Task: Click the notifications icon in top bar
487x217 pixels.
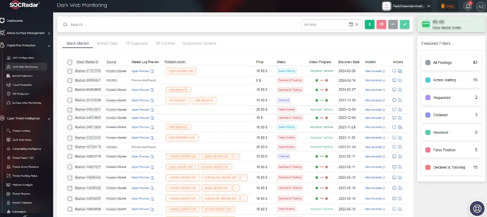Action: click(468, 6)
